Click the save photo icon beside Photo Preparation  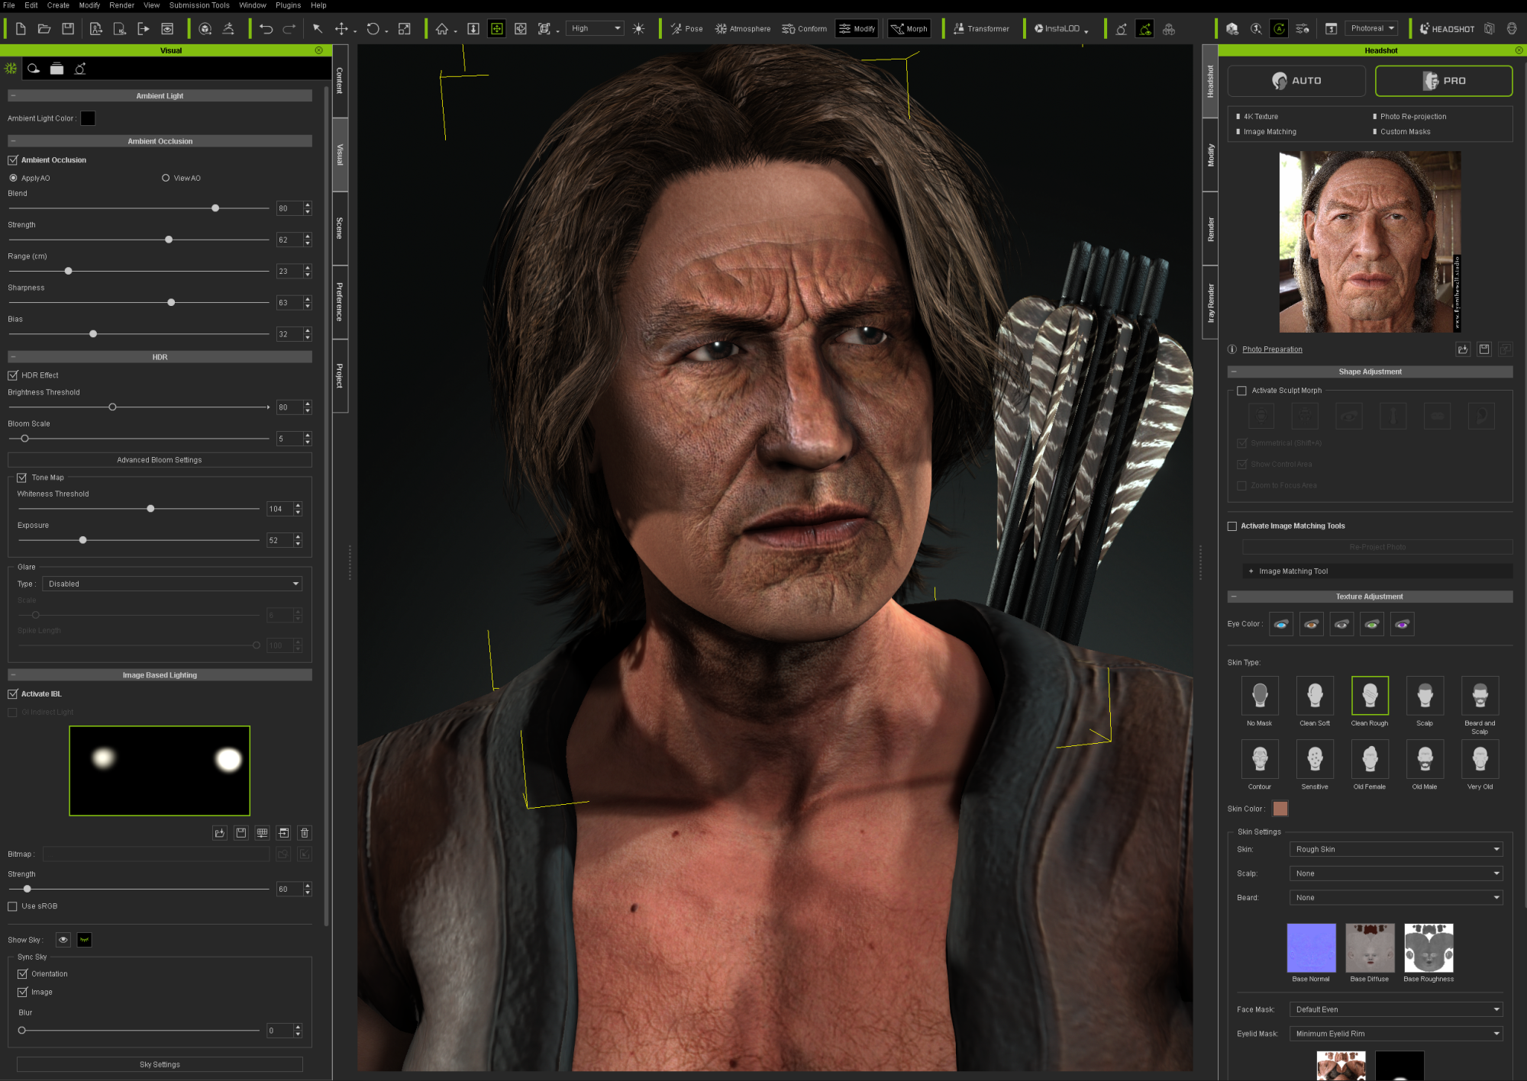coord(1484,349)
